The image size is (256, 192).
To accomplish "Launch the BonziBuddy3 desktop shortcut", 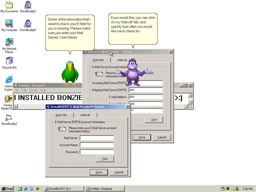I will 28,5.
